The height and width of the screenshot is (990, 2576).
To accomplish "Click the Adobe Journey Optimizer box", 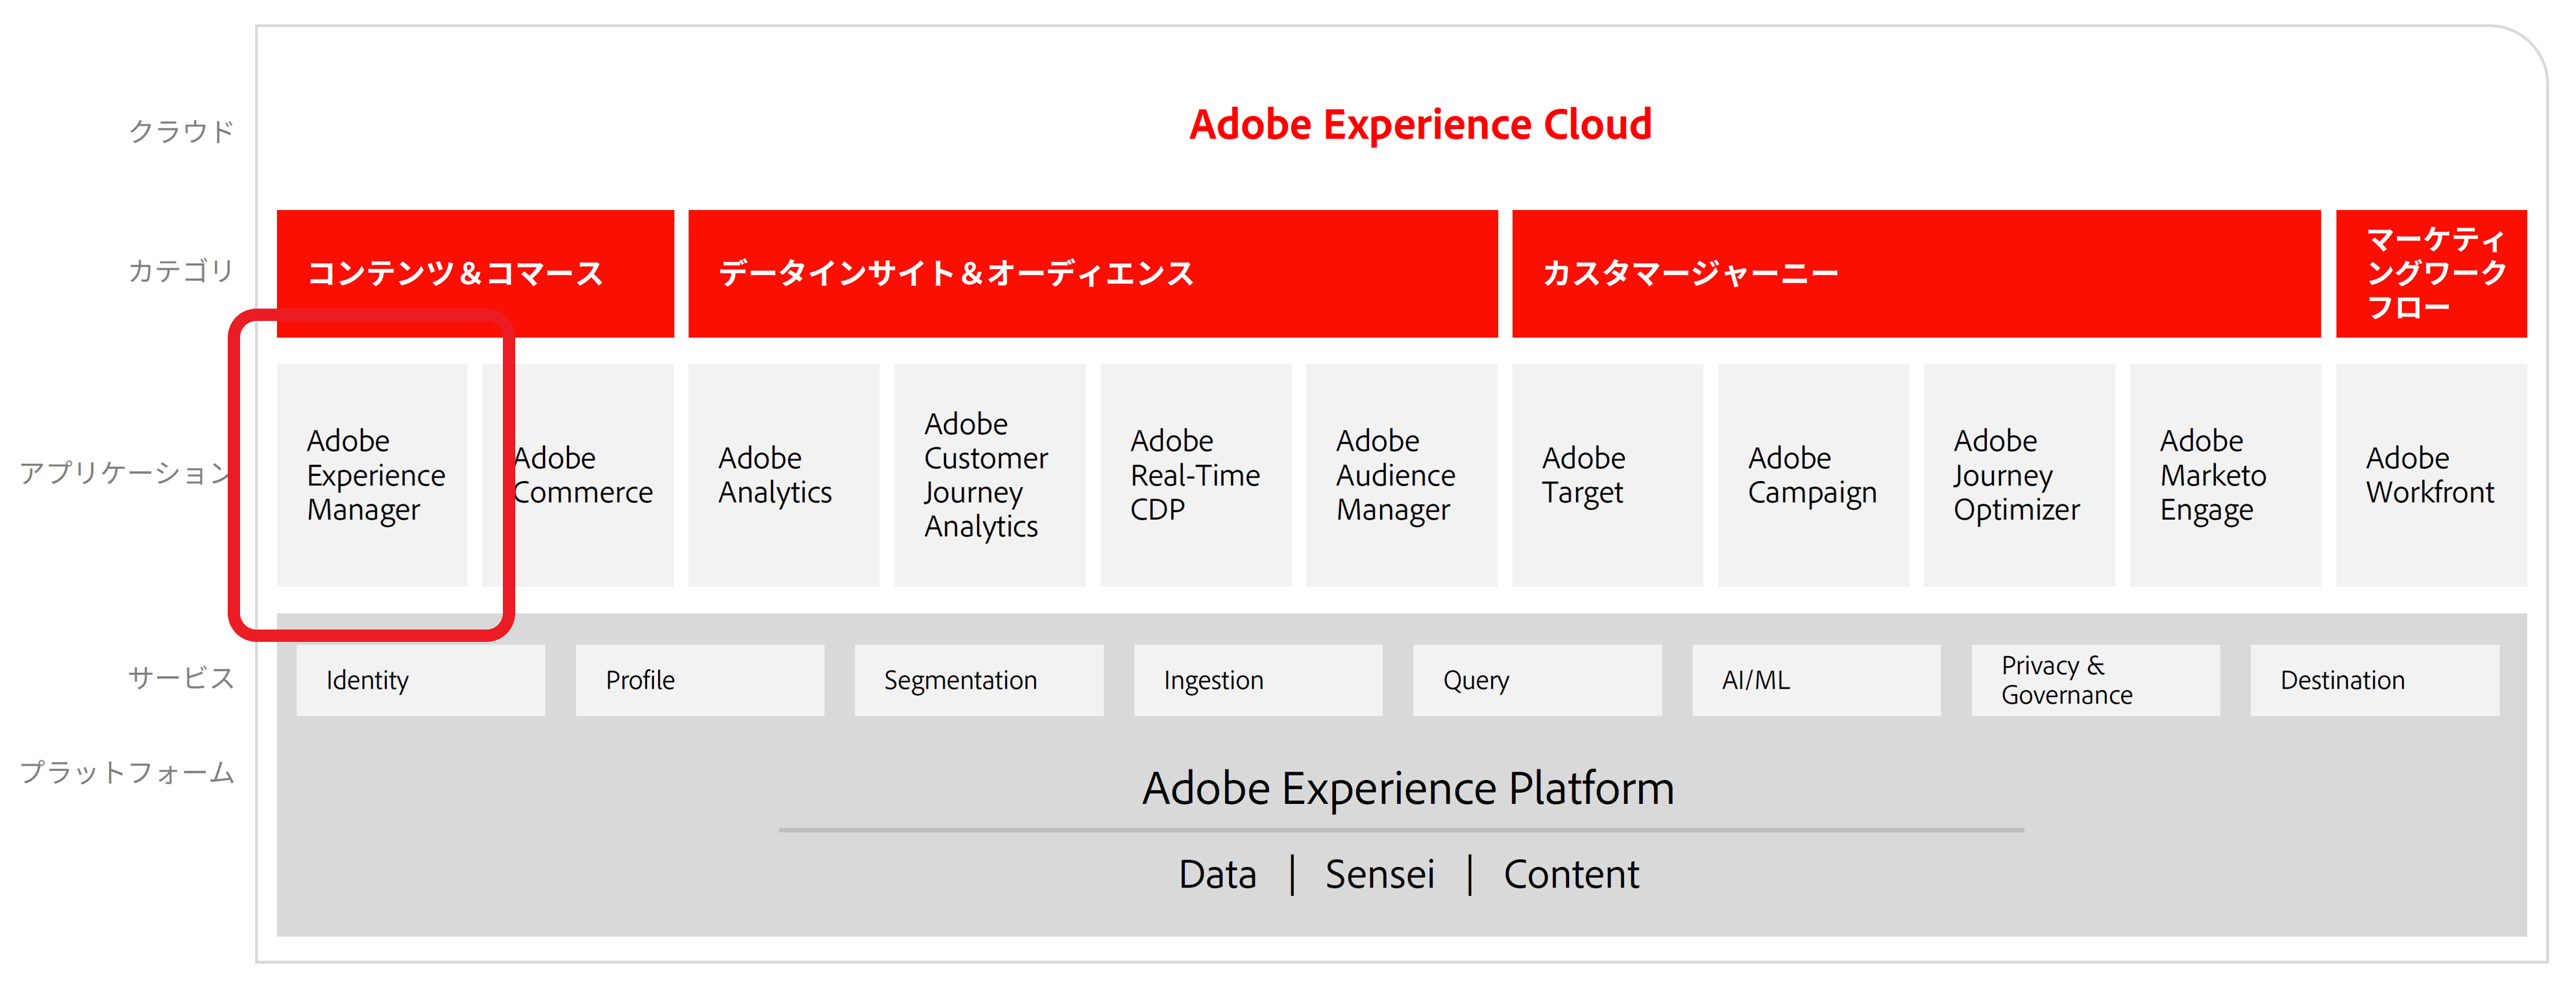I will [x=2020, y=475].
